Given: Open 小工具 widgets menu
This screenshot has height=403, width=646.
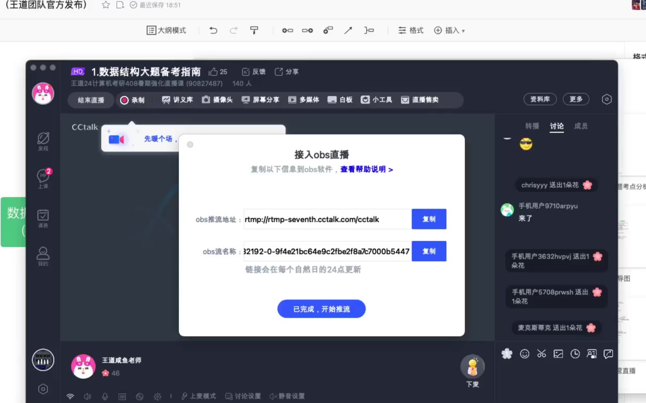Looking at the screenshot, I should pos(376,100).
